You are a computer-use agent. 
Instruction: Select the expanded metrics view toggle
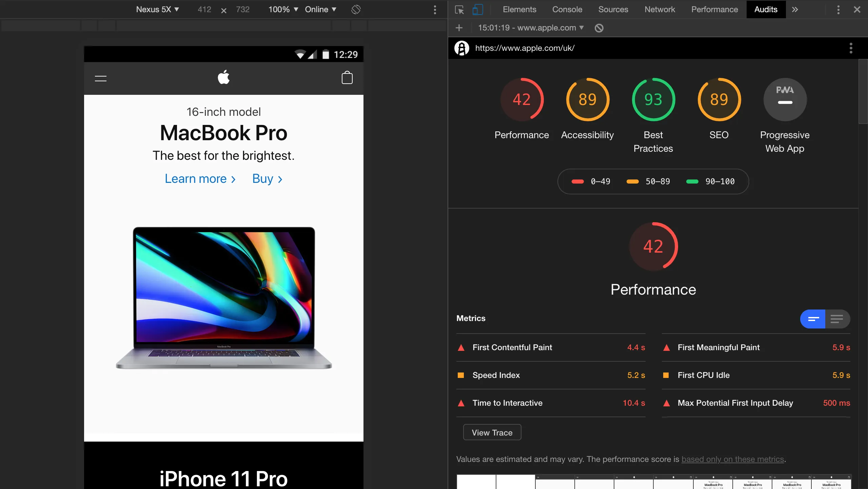(x=837, y=319)
